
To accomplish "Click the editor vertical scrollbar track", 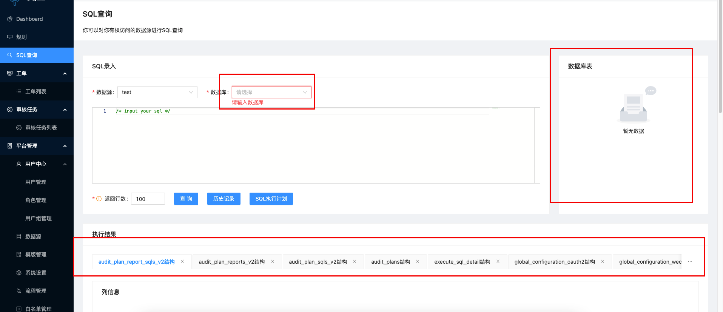I will click(x=537, y=145).
